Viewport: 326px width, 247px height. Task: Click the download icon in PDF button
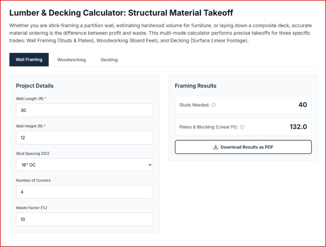point(216,147)
